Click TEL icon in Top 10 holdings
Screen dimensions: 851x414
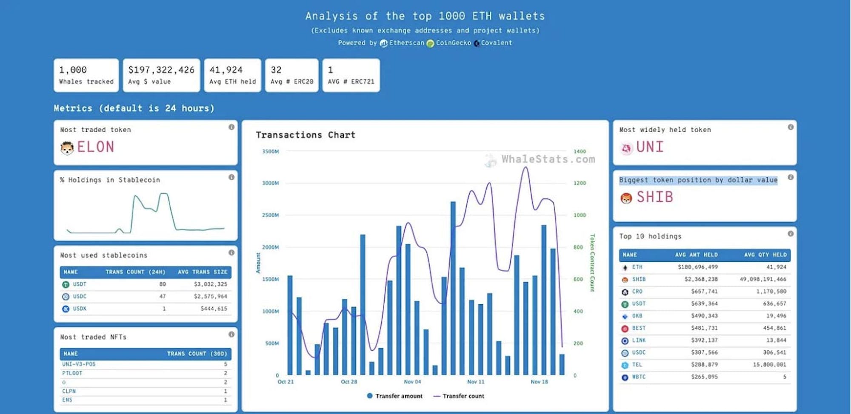pos(625,365)
